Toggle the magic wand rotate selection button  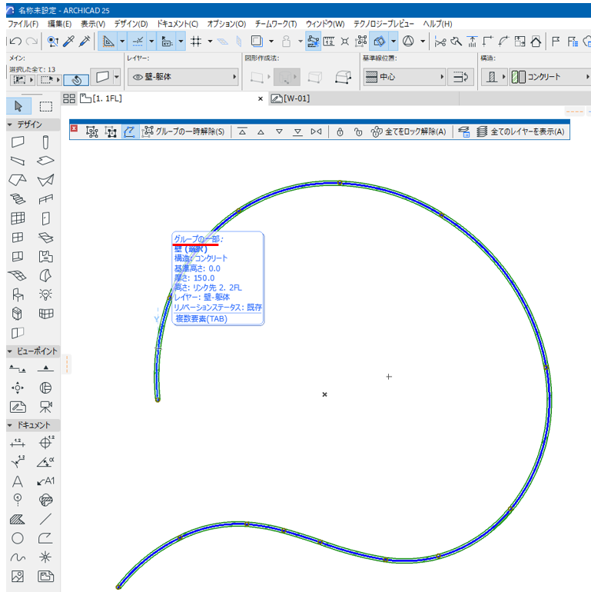pyautogui.click(x=77, y=80)
